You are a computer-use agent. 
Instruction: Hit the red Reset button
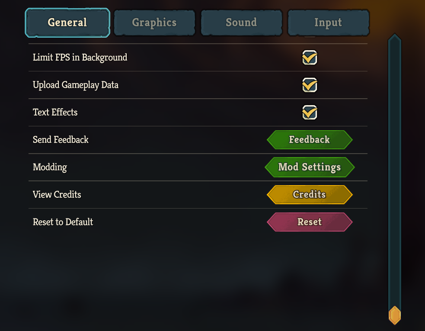click(310, 222)
